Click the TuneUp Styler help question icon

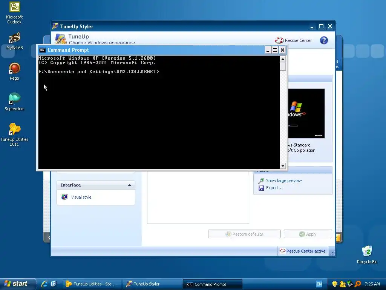tap(324, 40)
